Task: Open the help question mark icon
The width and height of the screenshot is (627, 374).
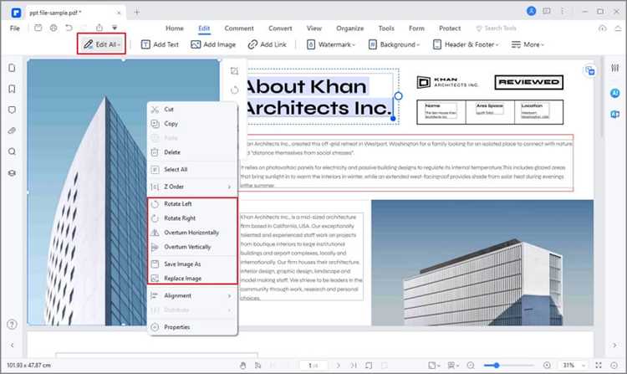Action: (x=13, y=324)
